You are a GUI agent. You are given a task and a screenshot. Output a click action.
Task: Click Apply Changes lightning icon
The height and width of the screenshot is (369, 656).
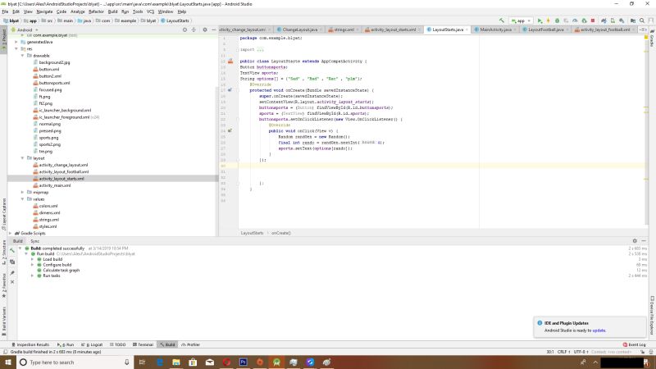548,20
